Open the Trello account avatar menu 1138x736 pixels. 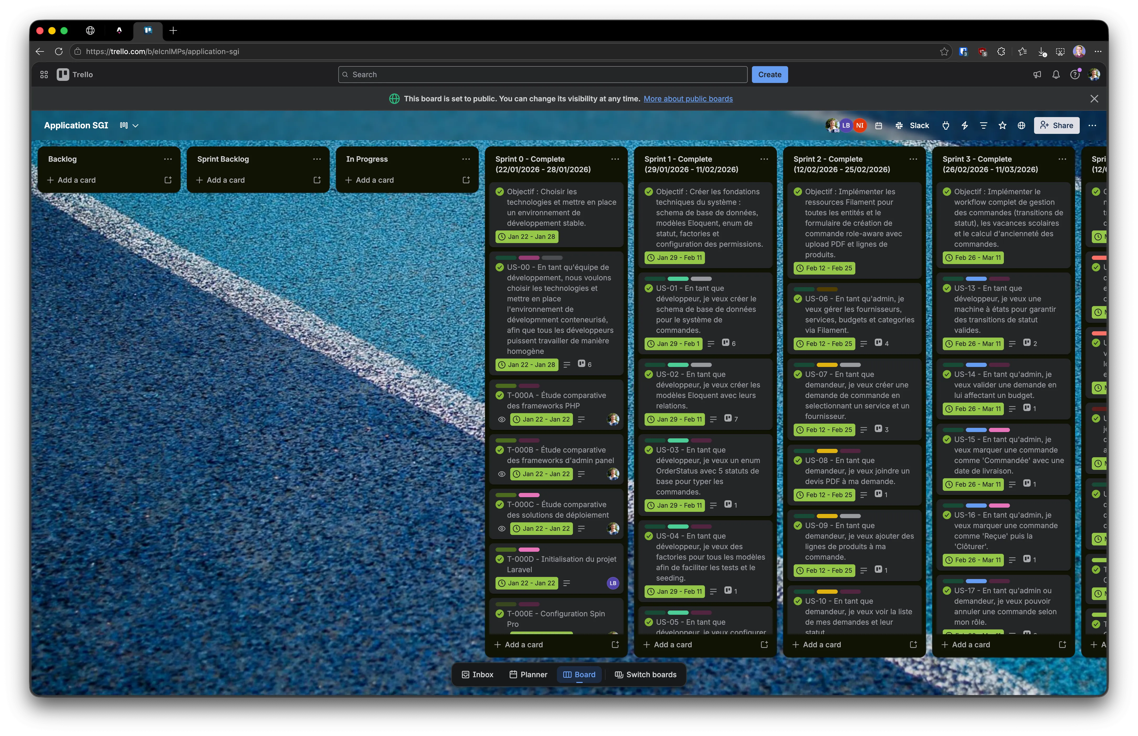pyautogui.click(x=1094, y=75)
